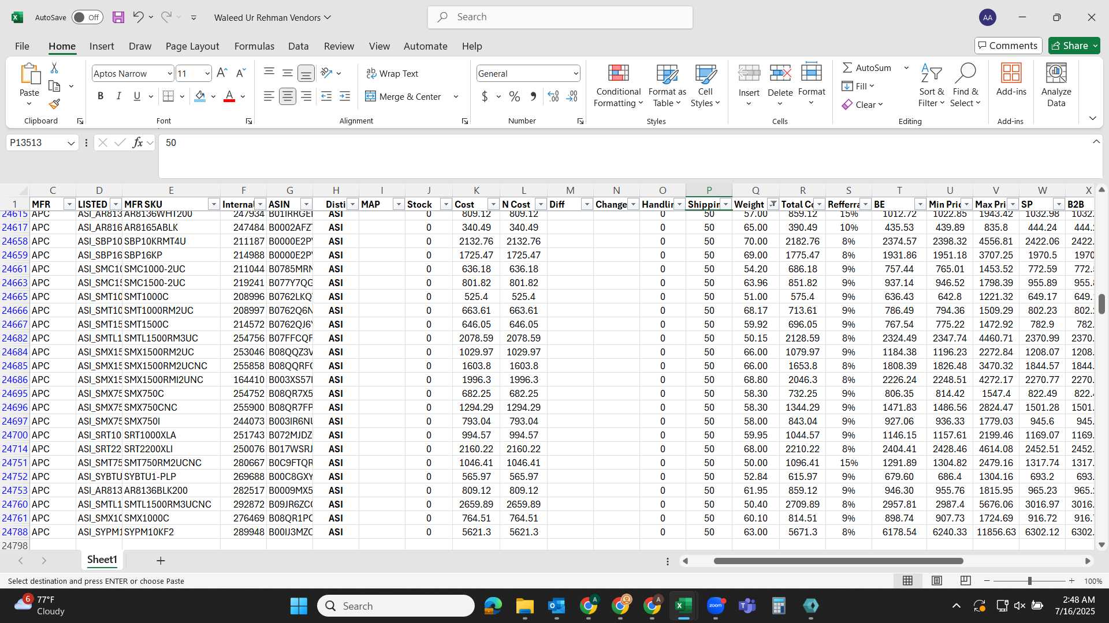Toggle Bottom Align option
This screenshot has height=623, width=1109.
[306, 73]
